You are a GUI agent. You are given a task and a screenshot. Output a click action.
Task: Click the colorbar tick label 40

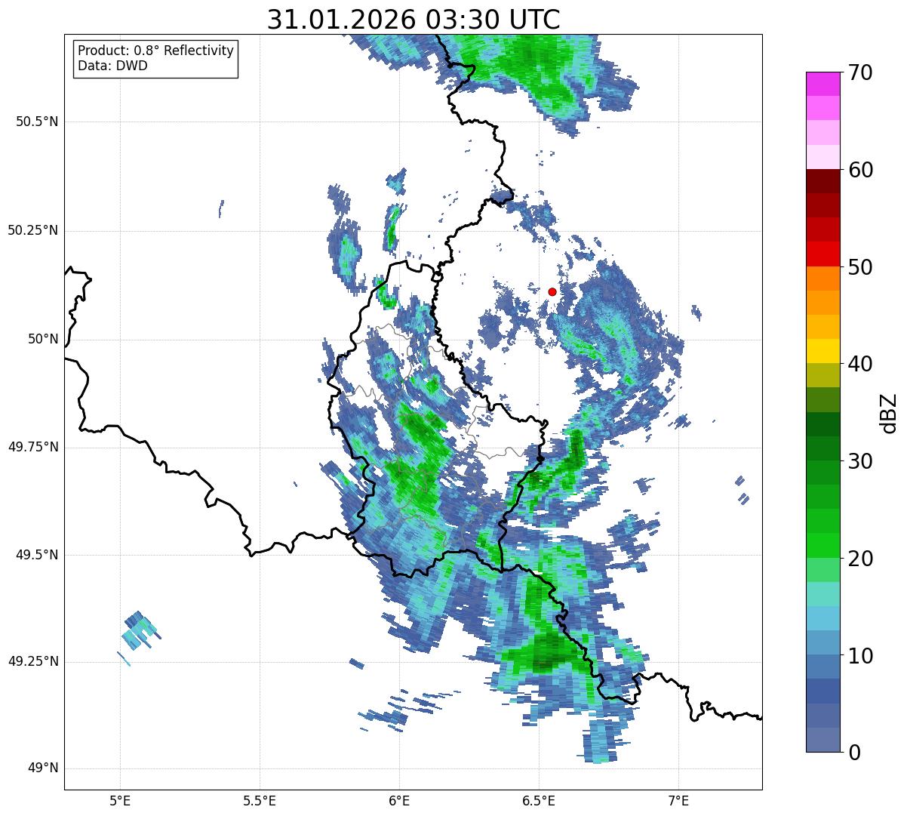[x=861, y=364]
